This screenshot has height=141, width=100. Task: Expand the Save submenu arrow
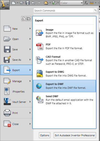pyautogui.click(x=30, y=49)
